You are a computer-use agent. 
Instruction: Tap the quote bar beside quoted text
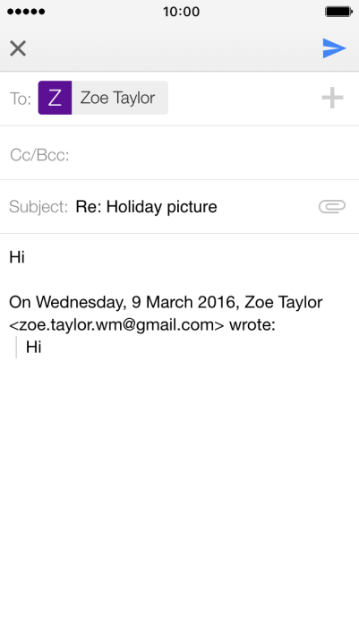coord(16,347)
